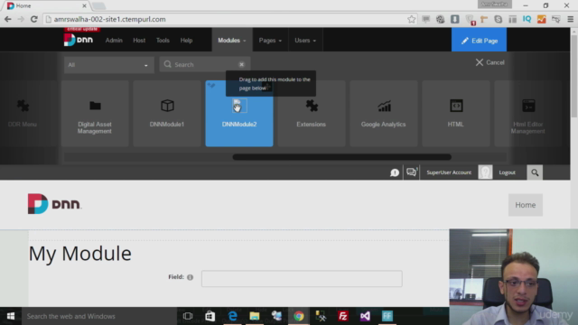Reload the browser page
The image size is (578, 325).
pyautogui.click(x=34, y=19)
